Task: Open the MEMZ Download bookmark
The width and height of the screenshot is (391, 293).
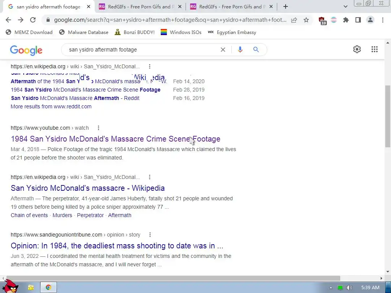Action: [x=29, y=32]
